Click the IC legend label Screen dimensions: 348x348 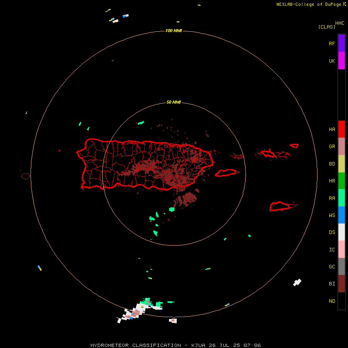(332, 249)
